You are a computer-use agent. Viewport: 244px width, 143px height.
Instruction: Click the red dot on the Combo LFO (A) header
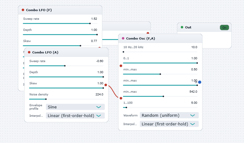[x=29, y=52]
